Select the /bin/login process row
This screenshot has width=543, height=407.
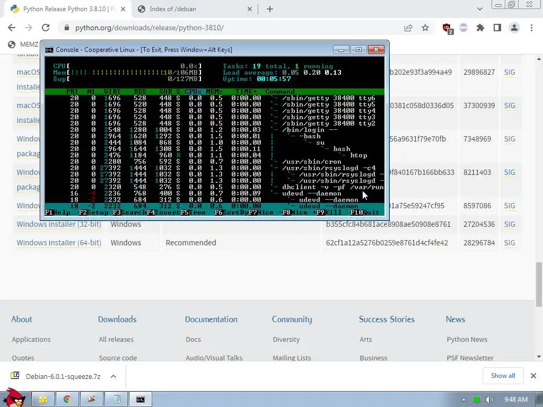pos(214,130)
